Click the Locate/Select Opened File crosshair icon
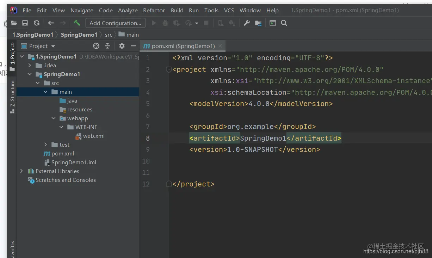 tap(96, 46)
